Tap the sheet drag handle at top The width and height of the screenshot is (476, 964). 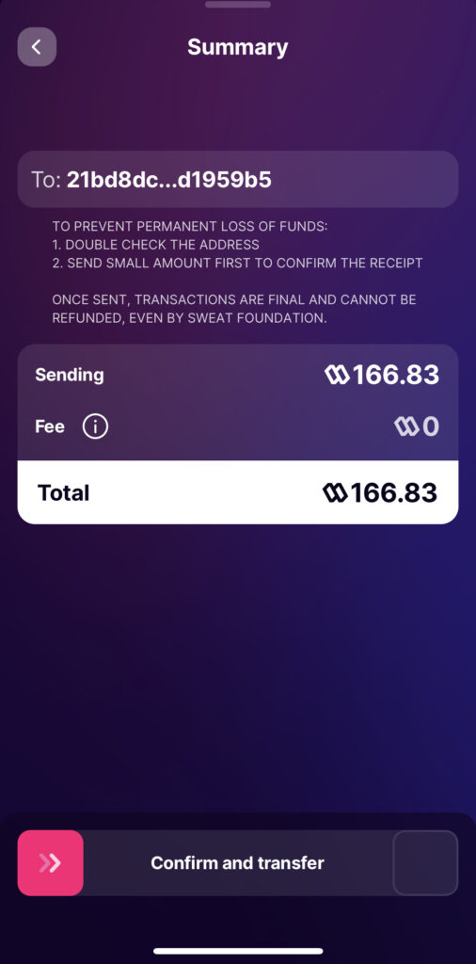click(x=238, y=5)
